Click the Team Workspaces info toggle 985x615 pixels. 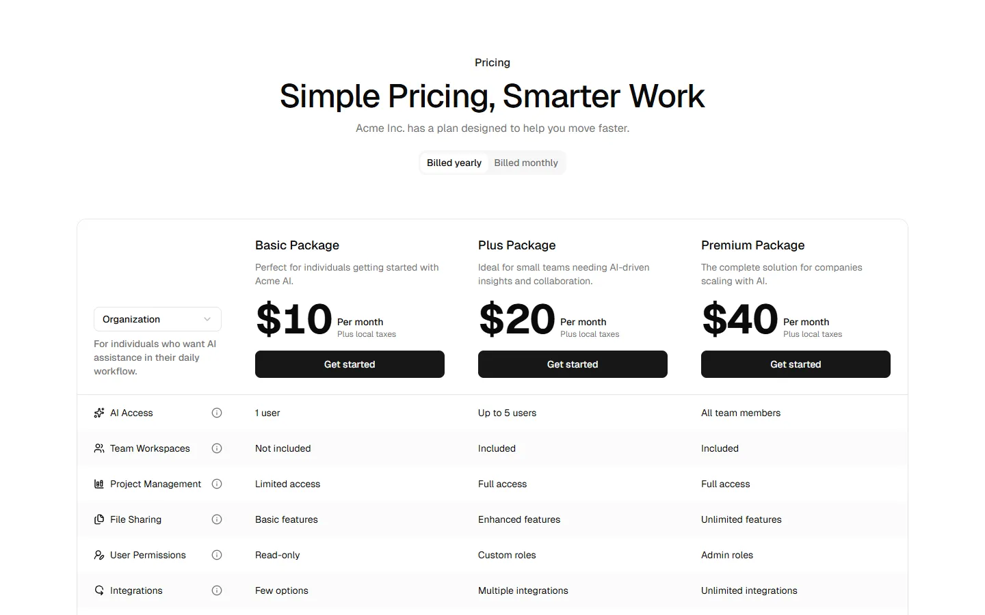(217, 448)
